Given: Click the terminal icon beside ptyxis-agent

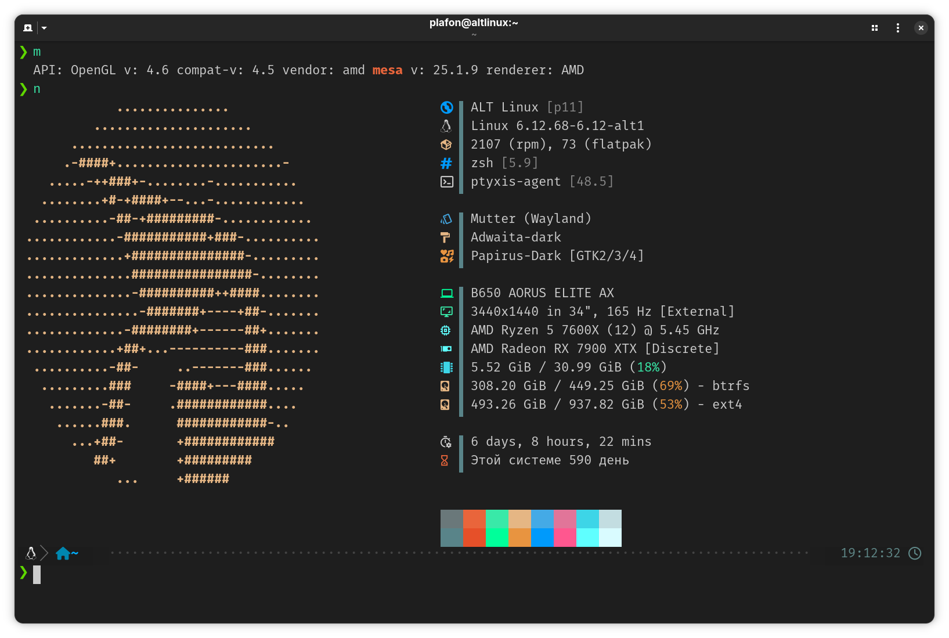Looking at the screenshot, I should (x=446, y=182).
